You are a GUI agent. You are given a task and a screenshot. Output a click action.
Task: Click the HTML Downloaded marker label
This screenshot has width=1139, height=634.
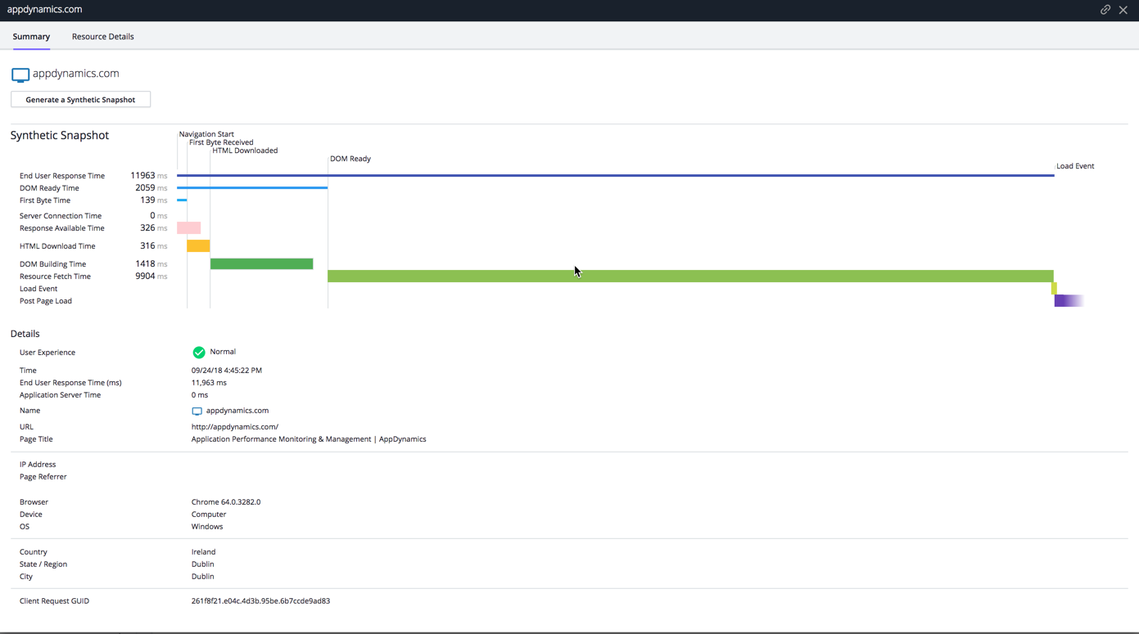(245, 151)
